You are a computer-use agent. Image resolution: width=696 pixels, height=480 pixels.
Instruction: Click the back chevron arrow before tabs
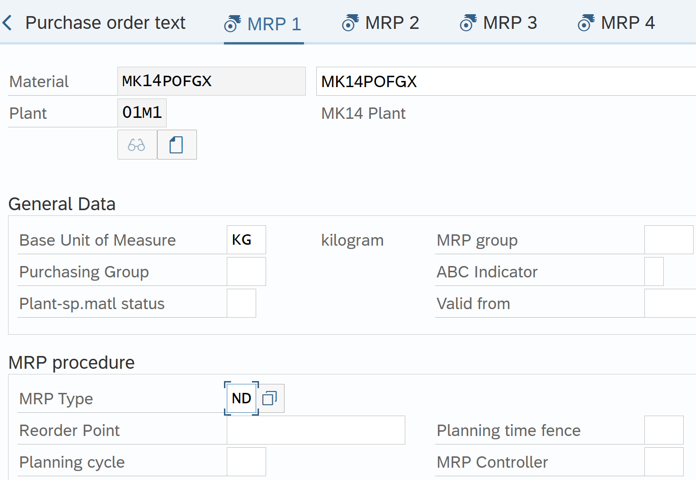(x=7, y=23)
